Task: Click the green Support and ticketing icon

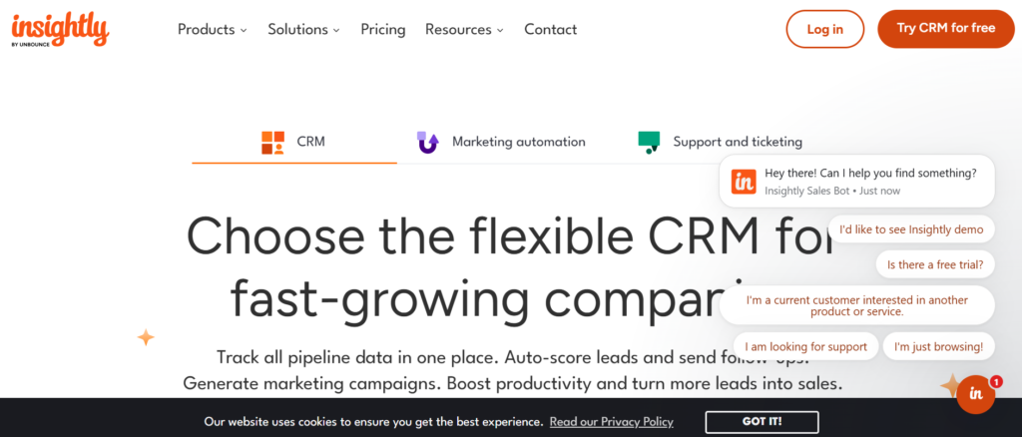Action: [x=650, y=142]
